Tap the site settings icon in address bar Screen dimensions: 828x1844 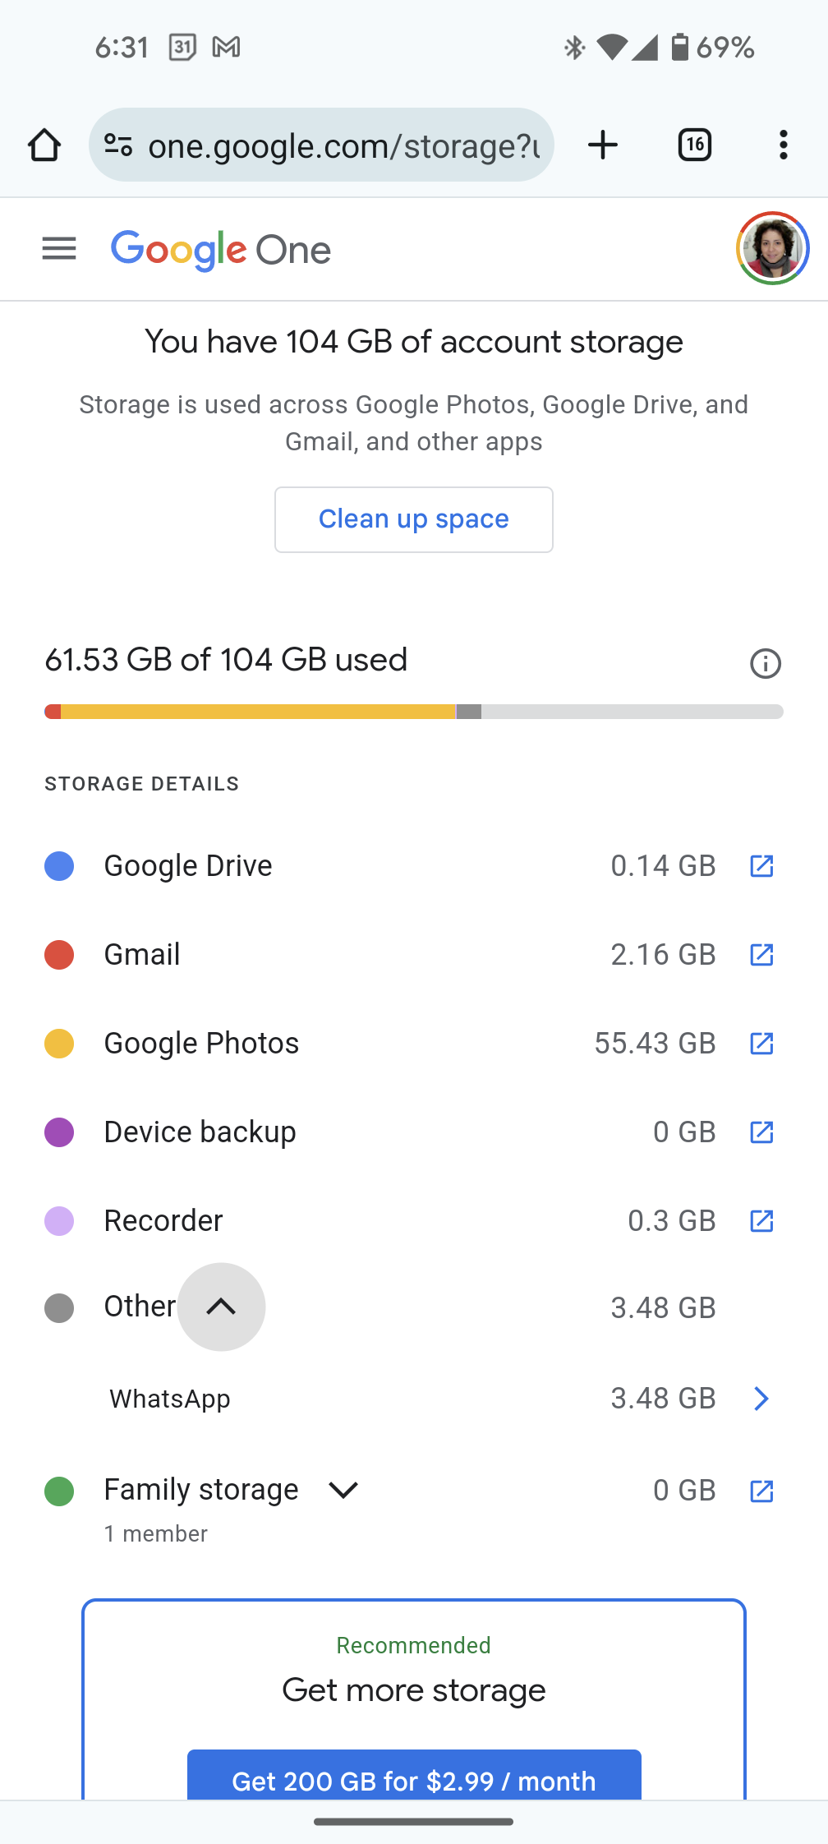point(118,145)
